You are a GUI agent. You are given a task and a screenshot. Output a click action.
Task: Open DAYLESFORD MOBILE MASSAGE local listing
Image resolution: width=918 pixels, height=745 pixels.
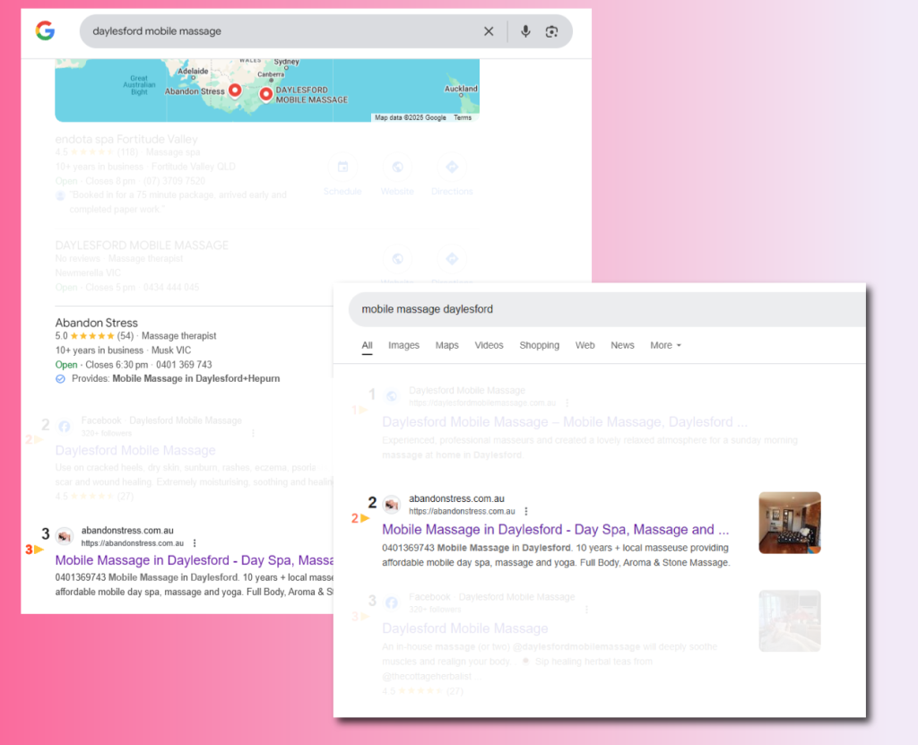coord(142,246)
